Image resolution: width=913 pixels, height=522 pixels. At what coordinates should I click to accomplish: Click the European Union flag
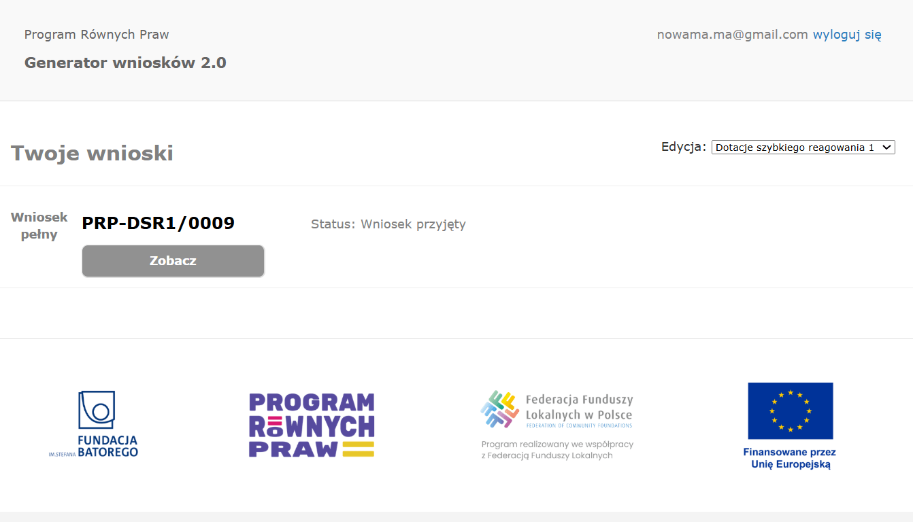(x=790, y=411)
